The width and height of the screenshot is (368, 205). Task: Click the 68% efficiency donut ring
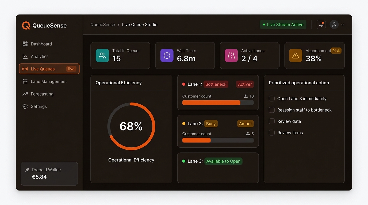point(131,126)
